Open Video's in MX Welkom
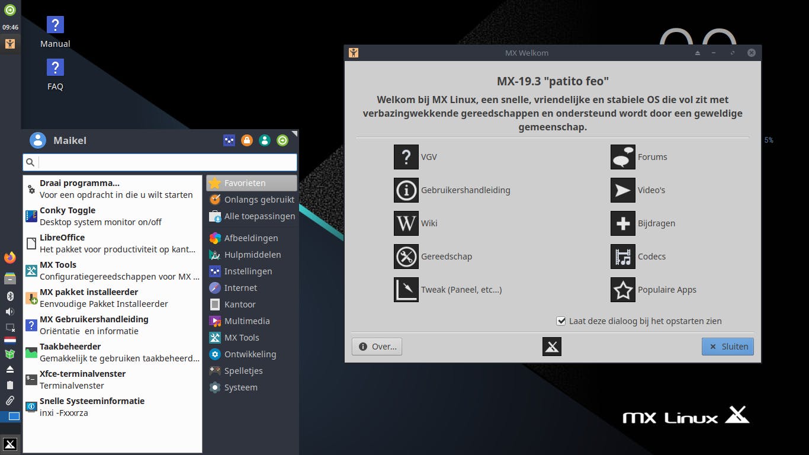This screenshot has width=809, height=455. point(638,190)
